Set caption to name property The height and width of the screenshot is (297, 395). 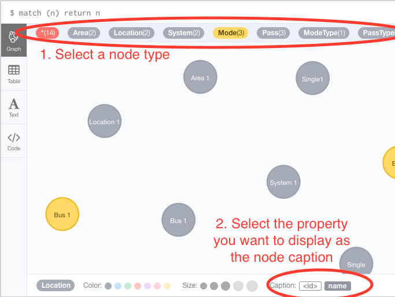(x=337, y=286)
